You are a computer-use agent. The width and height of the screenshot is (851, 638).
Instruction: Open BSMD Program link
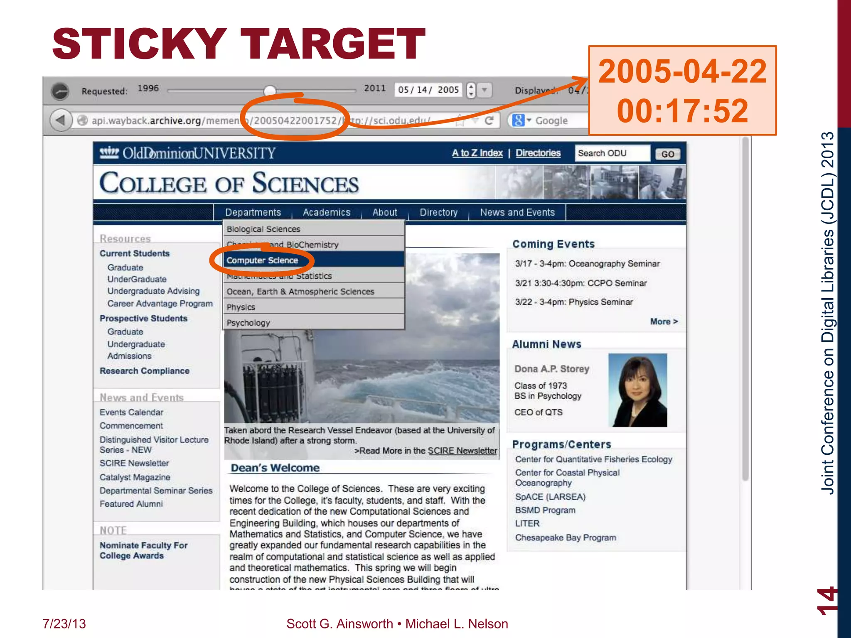click(x=545, y=510)
